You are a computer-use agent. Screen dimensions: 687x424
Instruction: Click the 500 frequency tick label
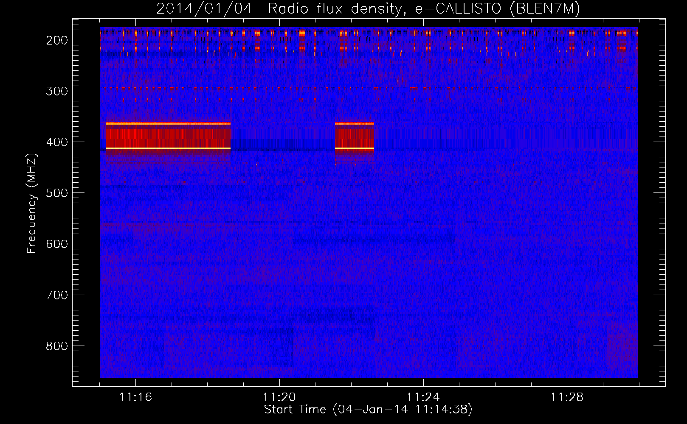click(57, 193)
